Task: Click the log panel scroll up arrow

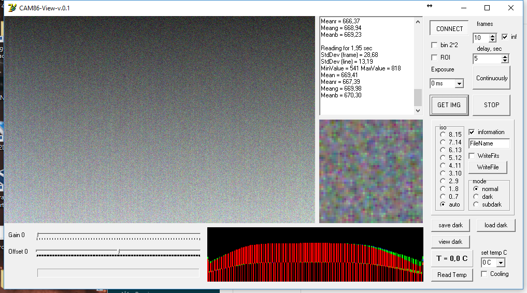Action: pos(418,22)
